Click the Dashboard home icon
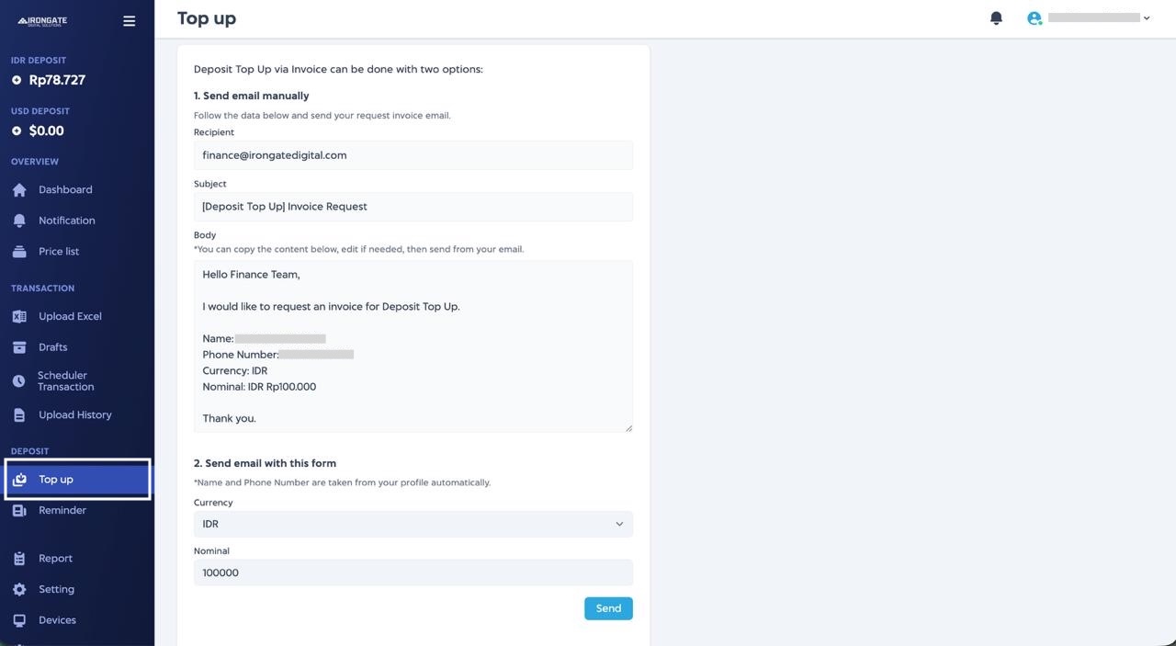 (19, 190)
